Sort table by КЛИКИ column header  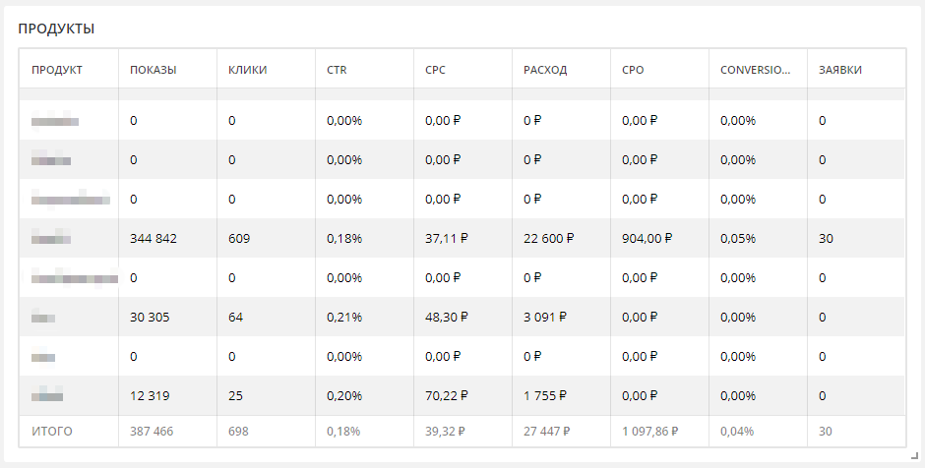click(247, 70)
